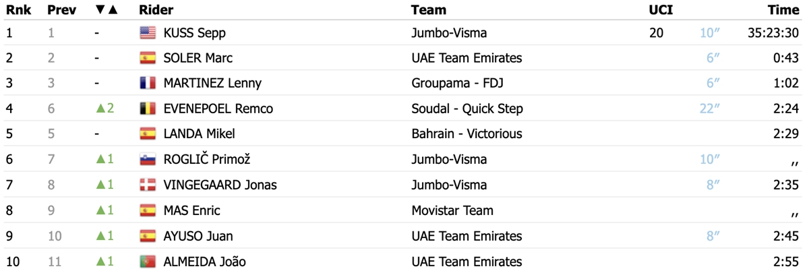Sort table by Time column header
This screenshot has width=809, height=271.
coord(784,9)
